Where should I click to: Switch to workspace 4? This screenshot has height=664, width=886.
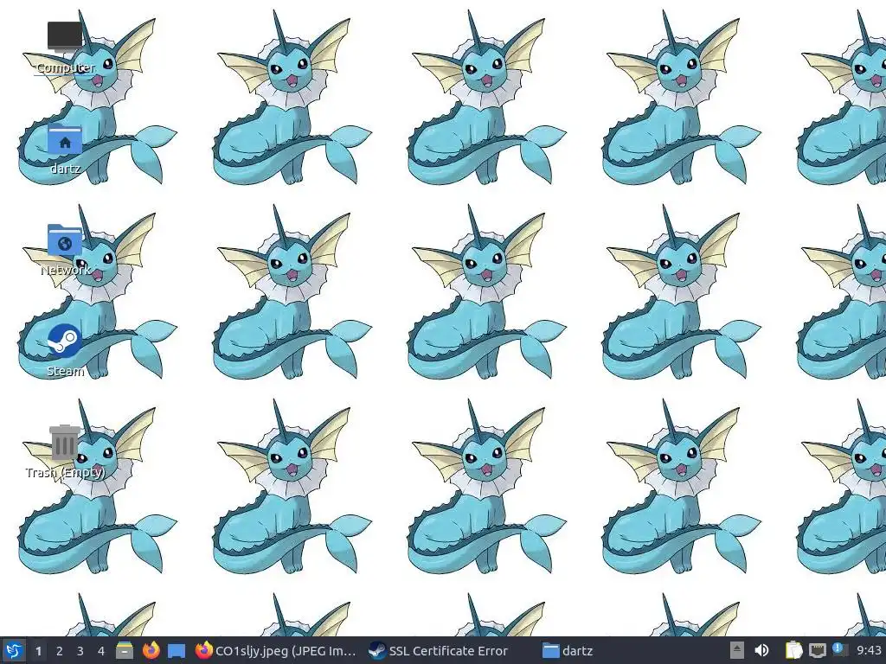(101, 651)
